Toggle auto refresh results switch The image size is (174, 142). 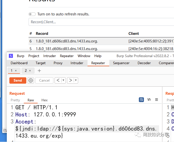coord(32,14)
